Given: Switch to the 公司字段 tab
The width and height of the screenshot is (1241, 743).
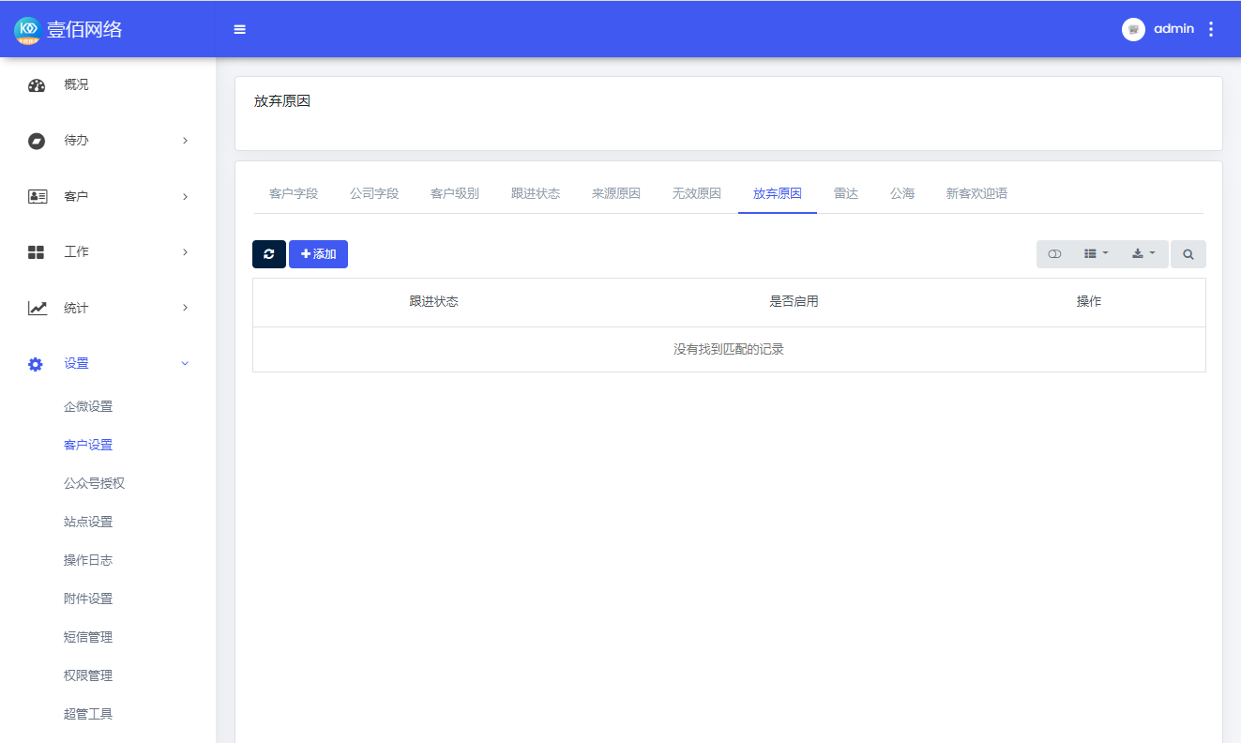Looking at the screenshot, I should click(374, 193).
